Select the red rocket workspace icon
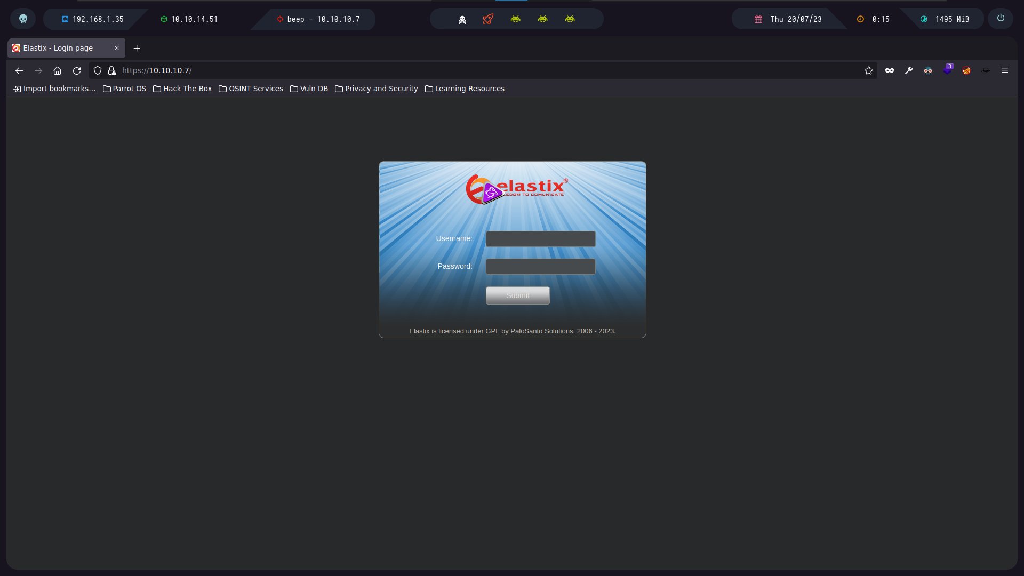The height and width of the screenshot is (576, 1024). coord(488,19)
